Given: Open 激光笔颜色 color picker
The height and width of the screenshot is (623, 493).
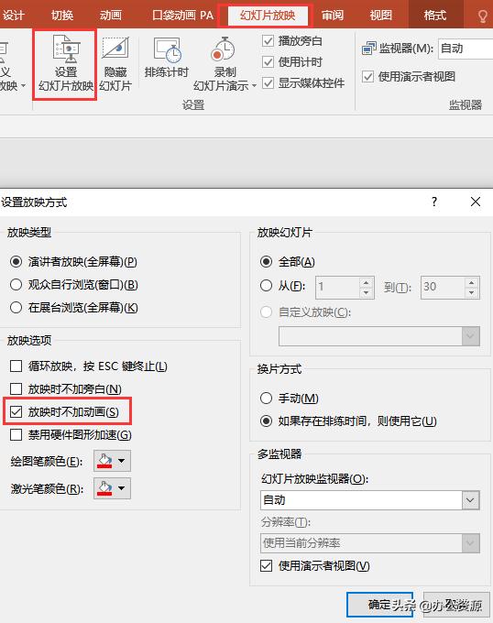Looking at the screenshot, I should click(x=112, y=488).
